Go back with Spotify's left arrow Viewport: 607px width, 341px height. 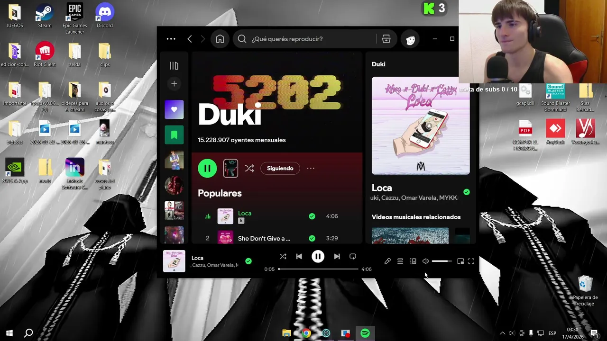190,39
